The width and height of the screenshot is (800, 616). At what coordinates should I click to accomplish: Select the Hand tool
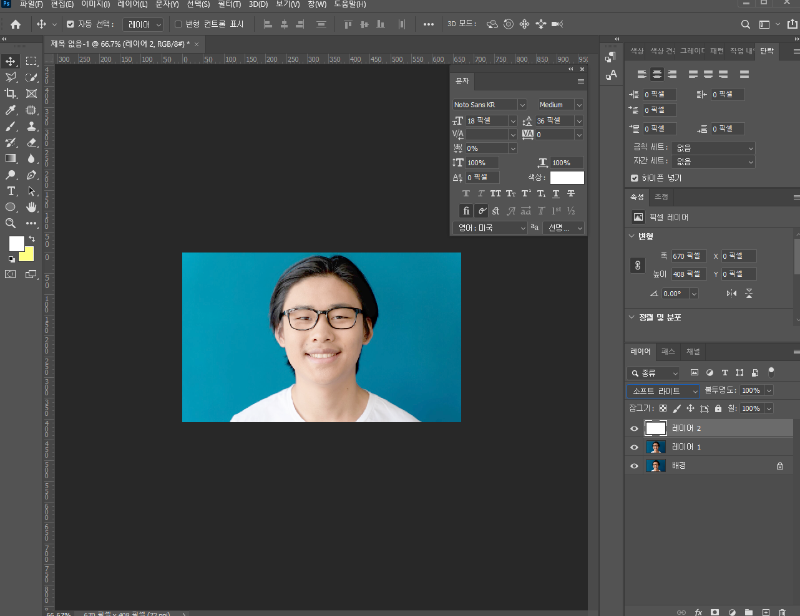pyautogui.click(x=32, y=207)
